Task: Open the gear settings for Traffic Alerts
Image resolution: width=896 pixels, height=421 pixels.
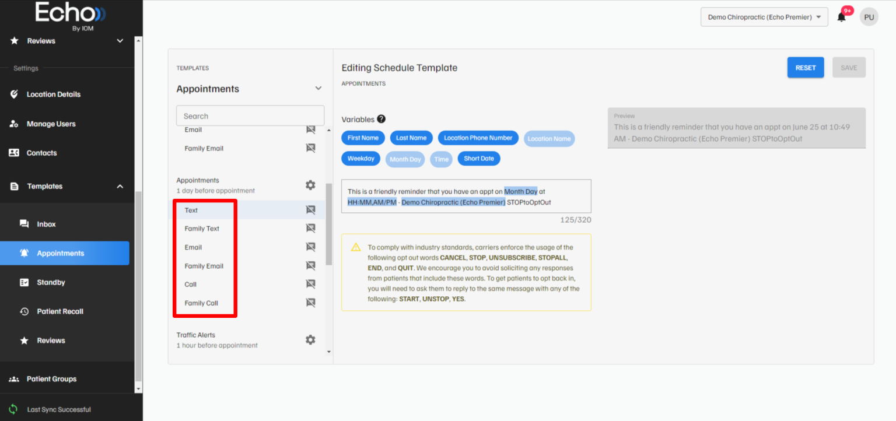Action: point(310,339)
